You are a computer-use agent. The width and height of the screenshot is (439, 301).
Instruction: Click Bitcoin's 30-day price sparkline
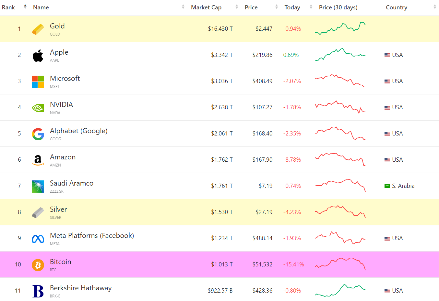[x=340, y=264]
